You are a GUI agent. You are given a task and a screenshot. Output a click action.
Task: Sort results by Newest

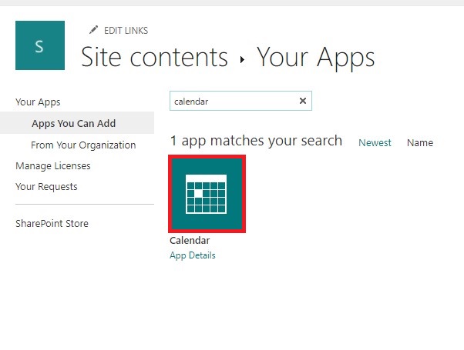click(x=375, y=142)
